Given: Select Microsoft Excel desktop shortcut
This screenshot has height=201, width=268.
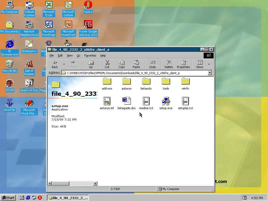Looking at the screenshot, I should click(x=49, y=9).
